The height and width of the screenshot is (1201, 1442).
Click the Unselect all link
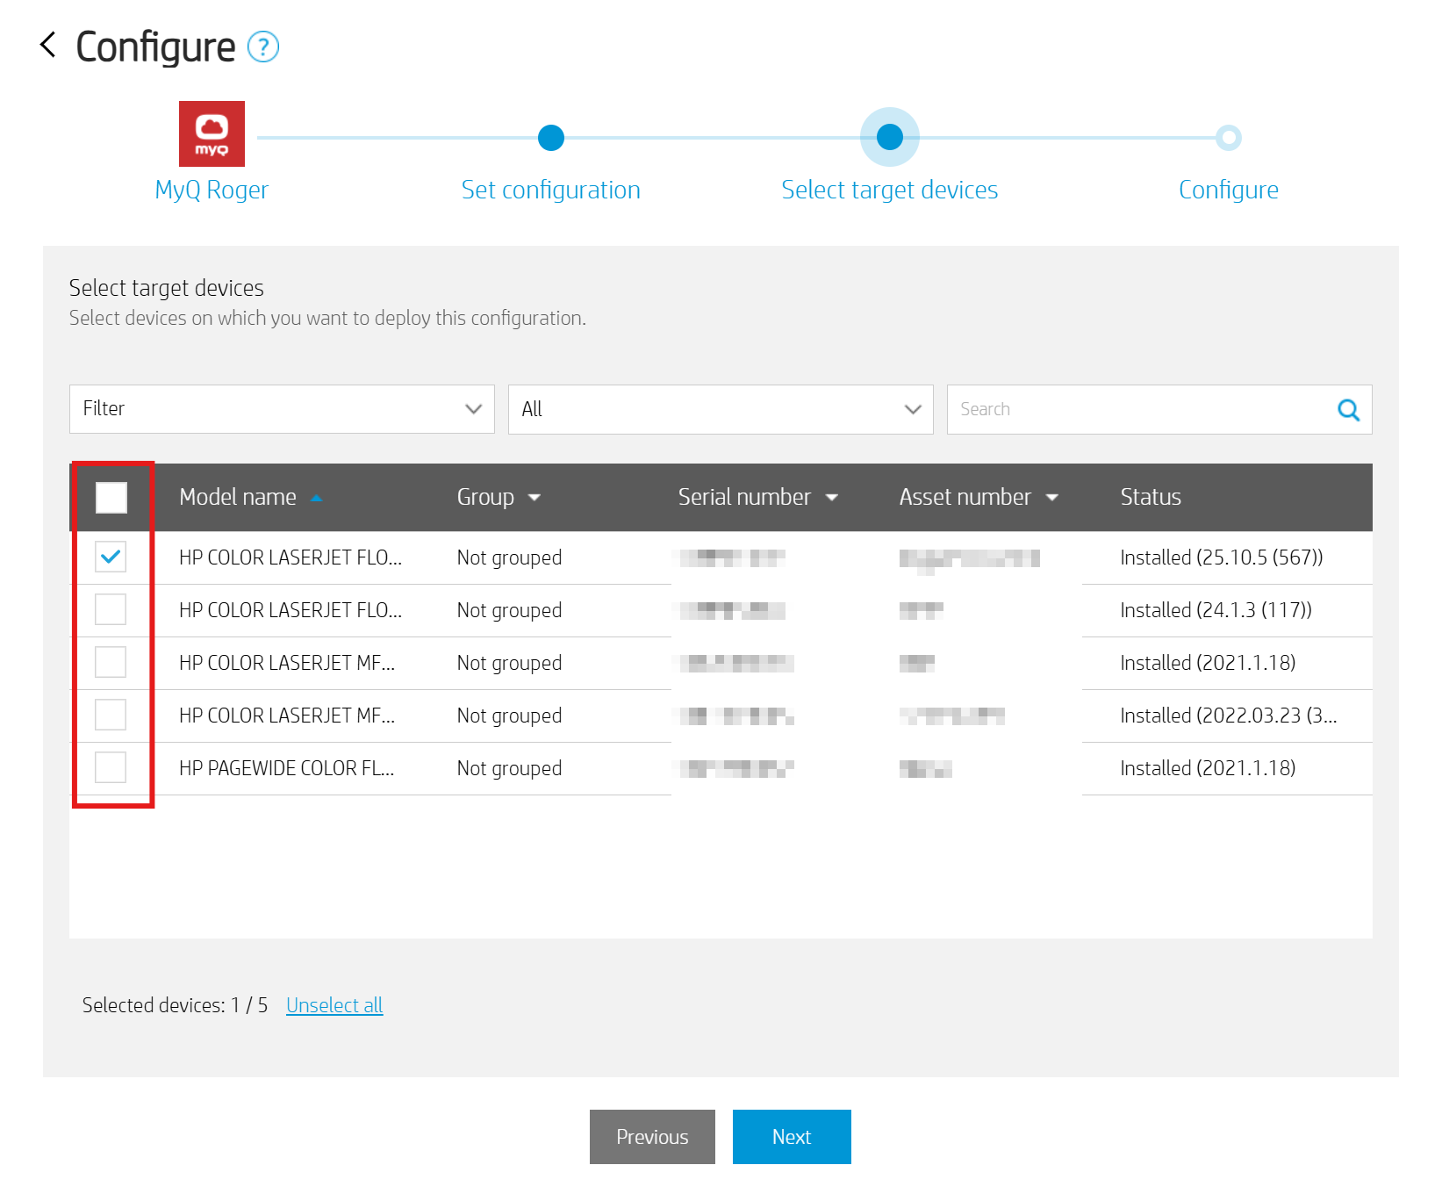point(334,1005)
